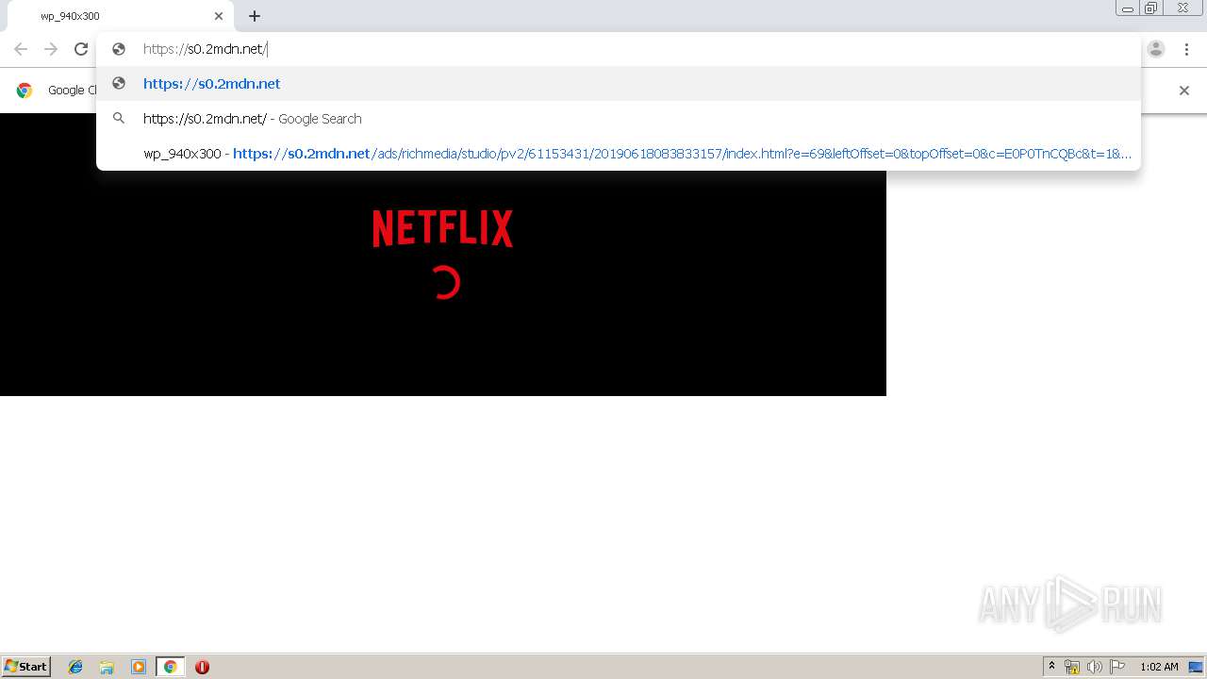Open the file explorer taskbar icon
The width and height of the screenshot is (1207, 679).
pos(107,667)
